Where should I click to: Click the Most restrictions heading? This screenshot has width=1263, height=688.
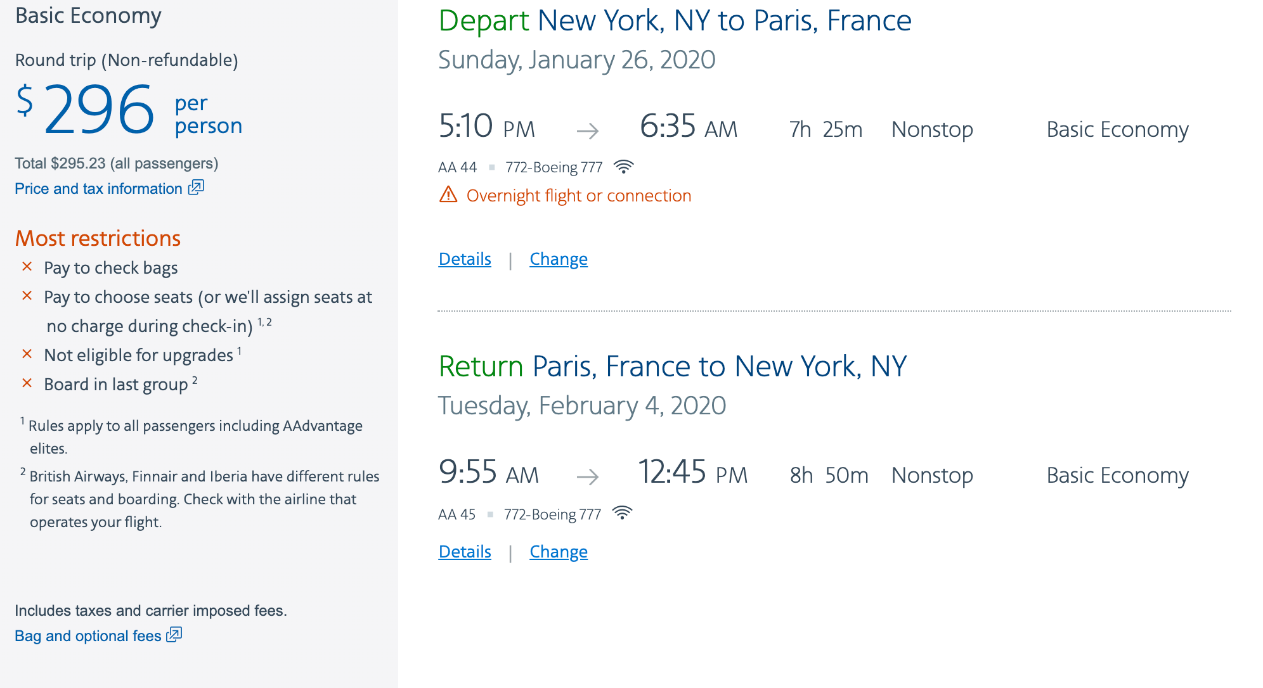point(98,238)
